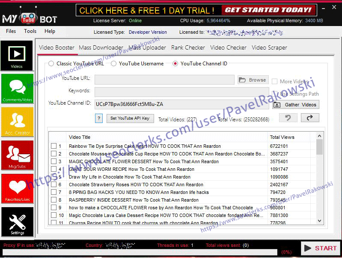Viewport: 342px width, 258px height.
Task: Click Gather Videos button
Action: tap(296, 105)
